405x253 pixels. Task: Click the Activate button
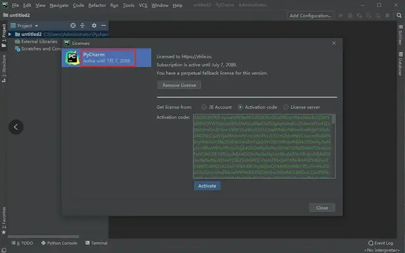[x=207, y=186]
